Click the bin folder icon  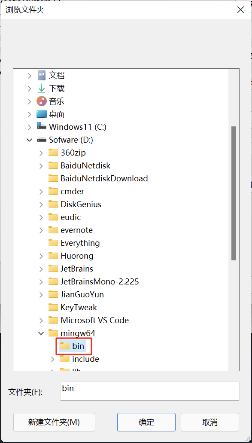65,346
